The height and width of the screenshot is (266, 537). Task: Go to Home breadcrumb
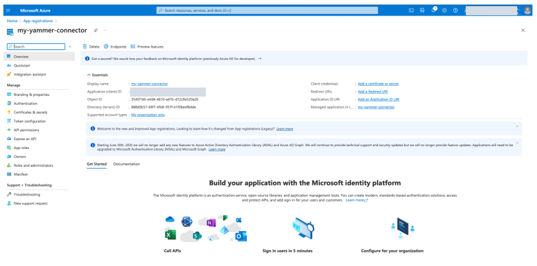pos(12,21)
